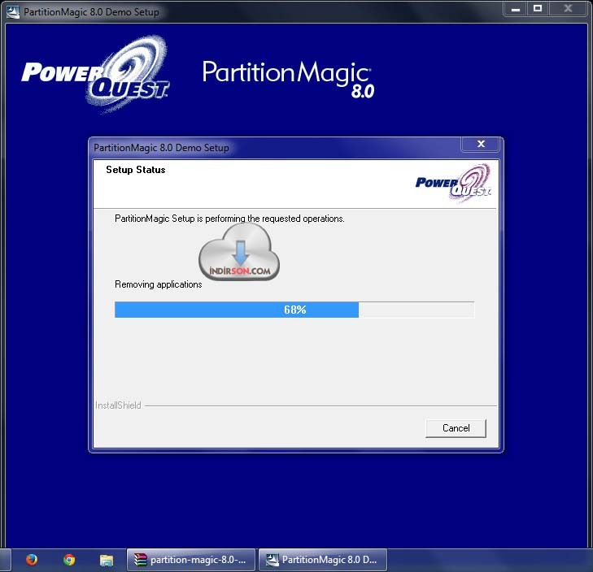Viewport: 593px width, 572px height.
Task: Click the large PowerQuest logo on background
Action: click(x=95, y=75)
